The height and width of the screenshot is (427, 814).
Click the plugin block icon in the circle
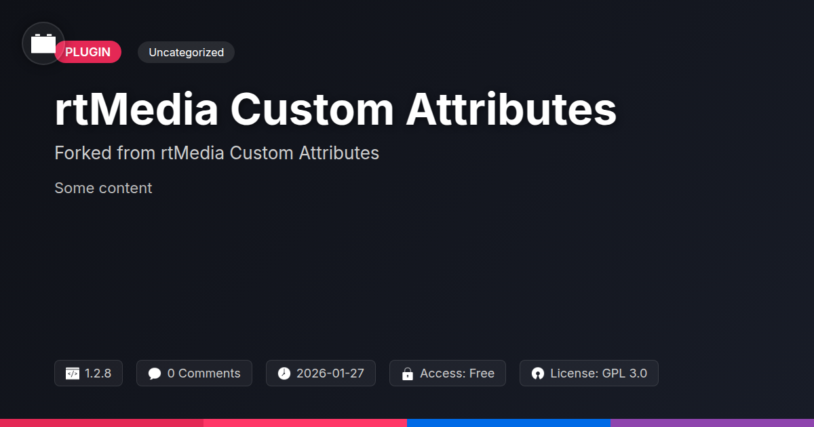[x=43, y=43]
